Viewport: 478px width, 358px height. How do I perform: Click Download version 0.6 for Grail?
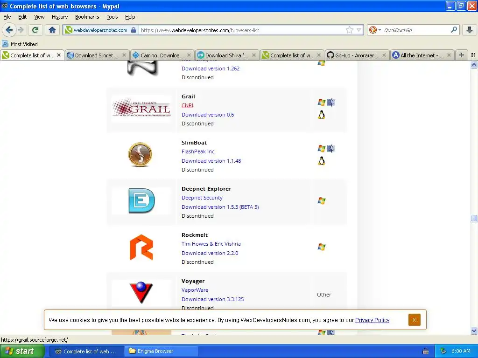point(208,115)
